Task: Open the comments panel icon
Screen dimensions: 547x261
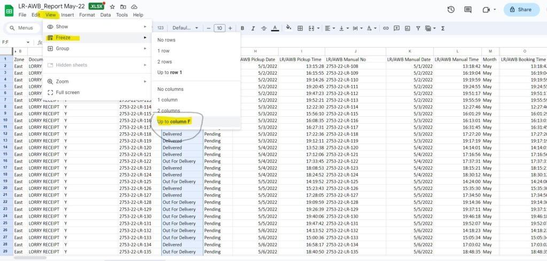Action: [468, 10]
